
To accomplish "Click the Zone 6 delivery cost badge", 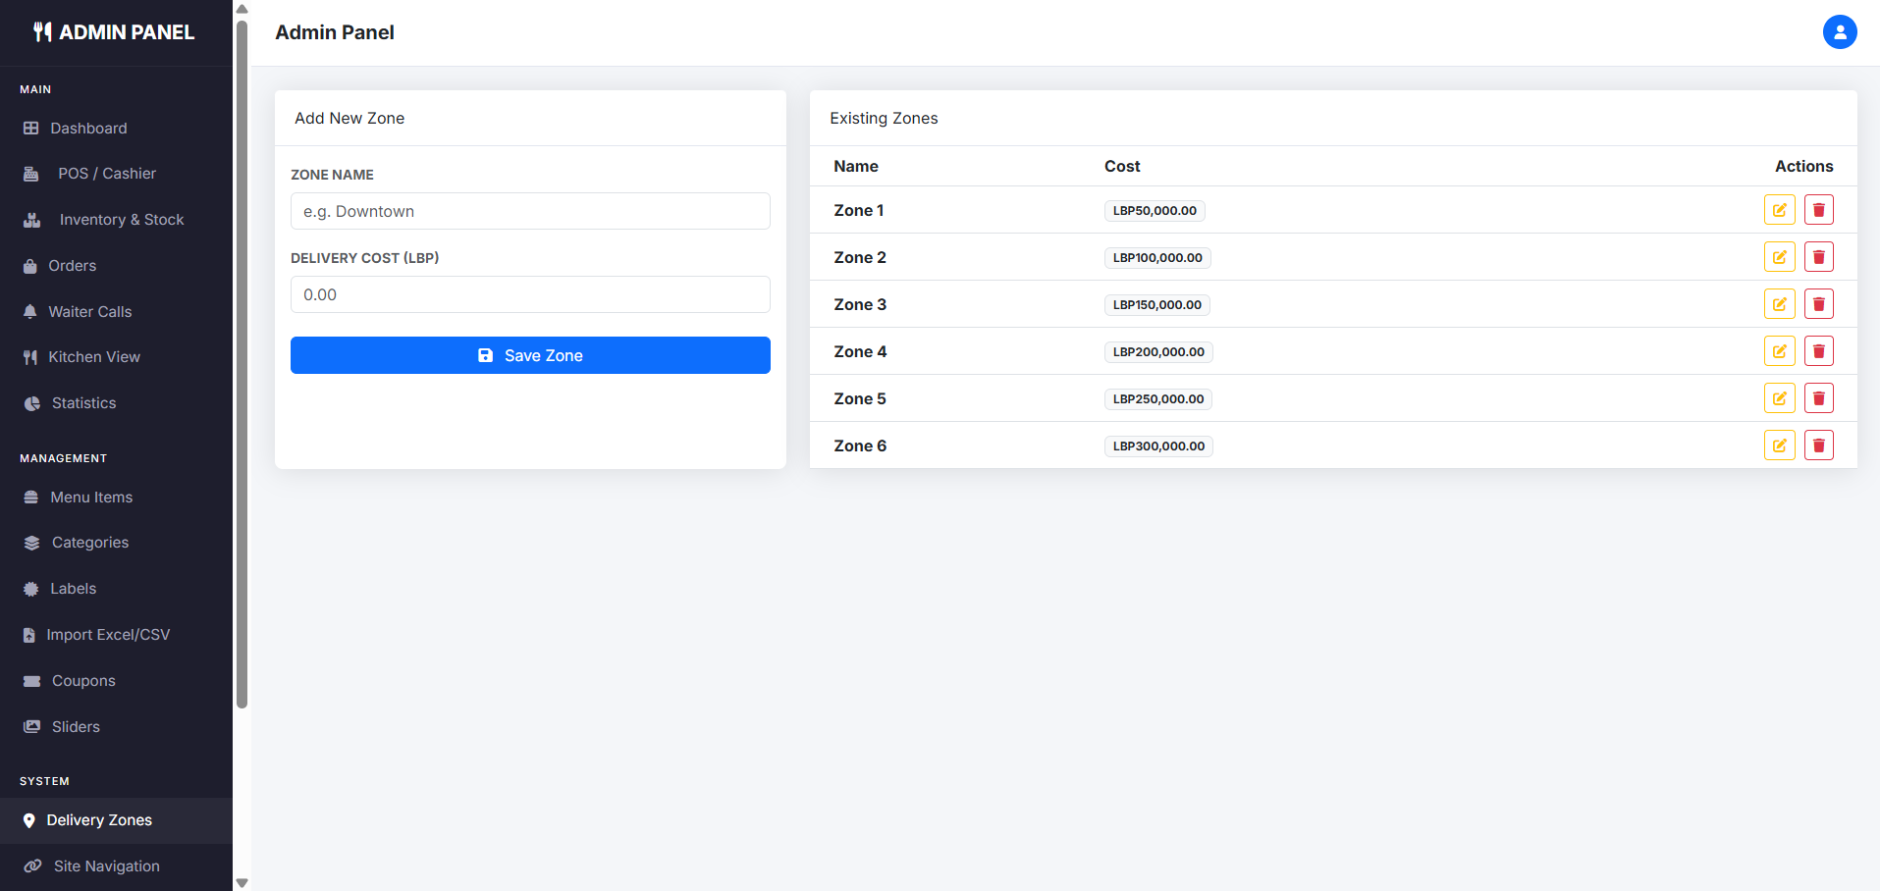I will pos(1157,446).
